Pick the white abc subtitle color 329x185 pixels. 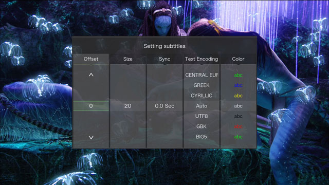pyautogui.click(x=238, y=106)
